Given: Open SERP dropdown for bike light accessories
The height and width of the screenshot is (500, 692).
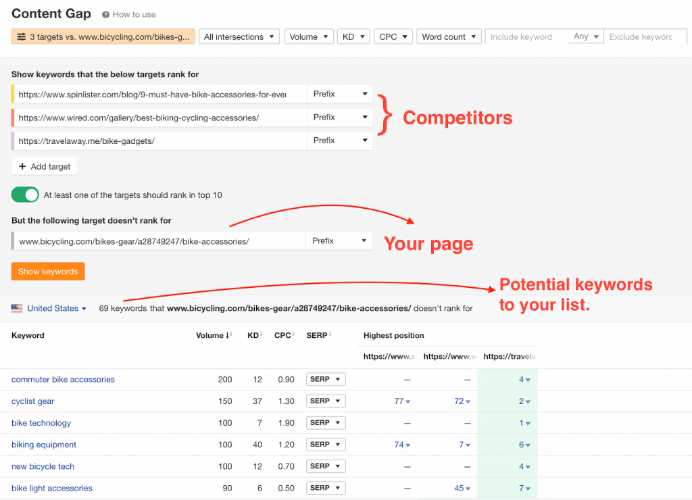Looking at the screenshot, I should coord(326,488).
